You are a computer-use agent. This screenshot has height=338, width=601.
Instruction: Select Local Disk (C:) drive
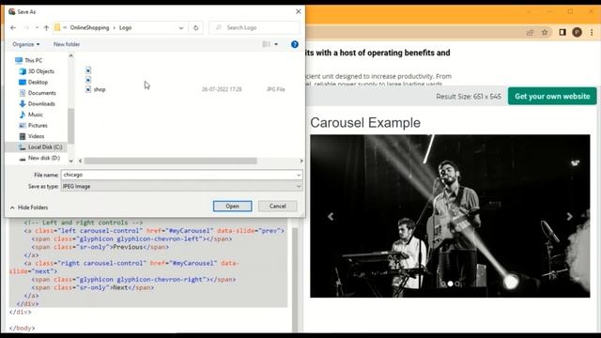tap(40, 147)
